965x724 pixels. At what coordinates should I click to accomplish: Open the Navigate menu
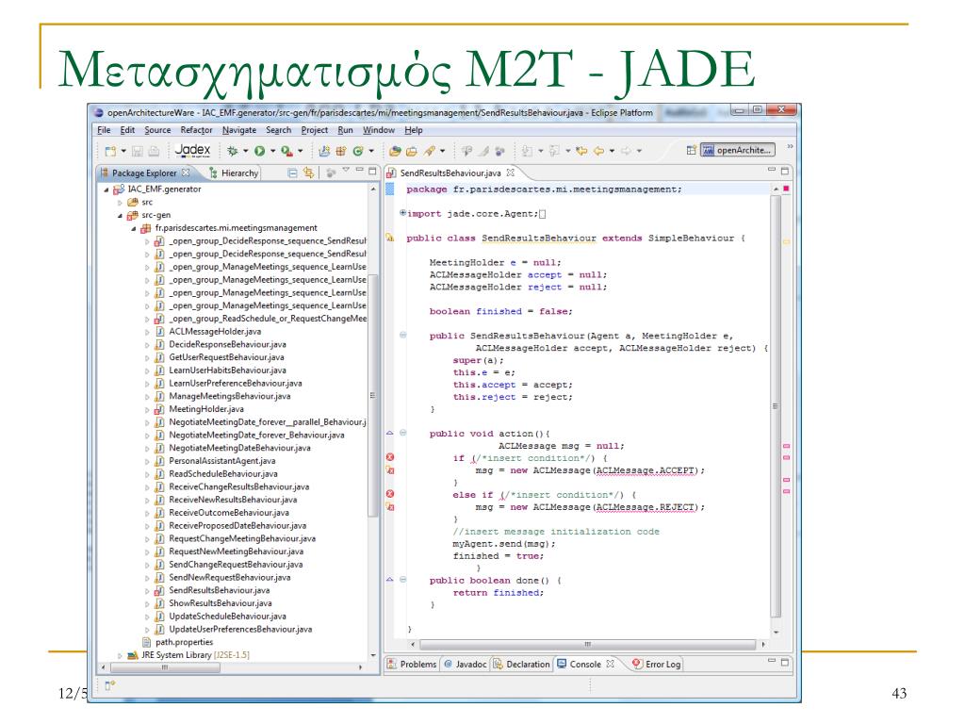239,130
